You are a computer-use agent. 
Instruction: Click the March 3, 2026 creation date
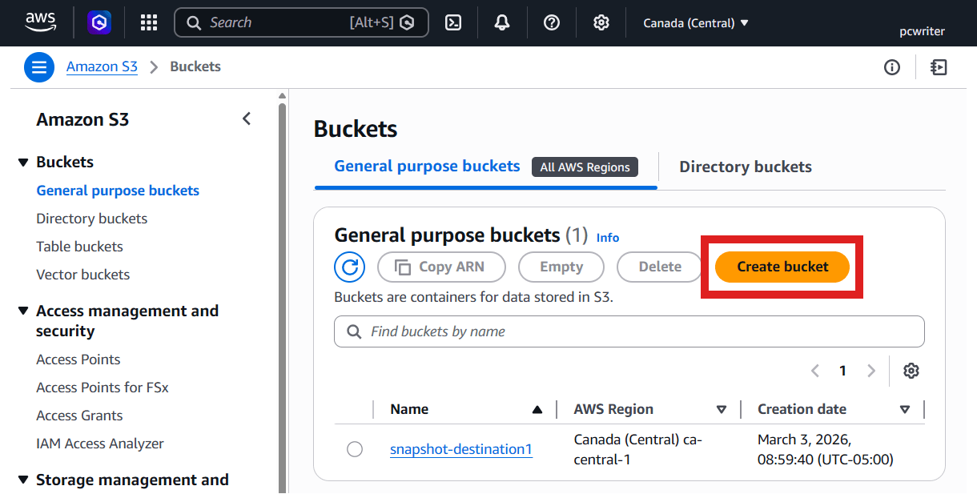point(825,450)
